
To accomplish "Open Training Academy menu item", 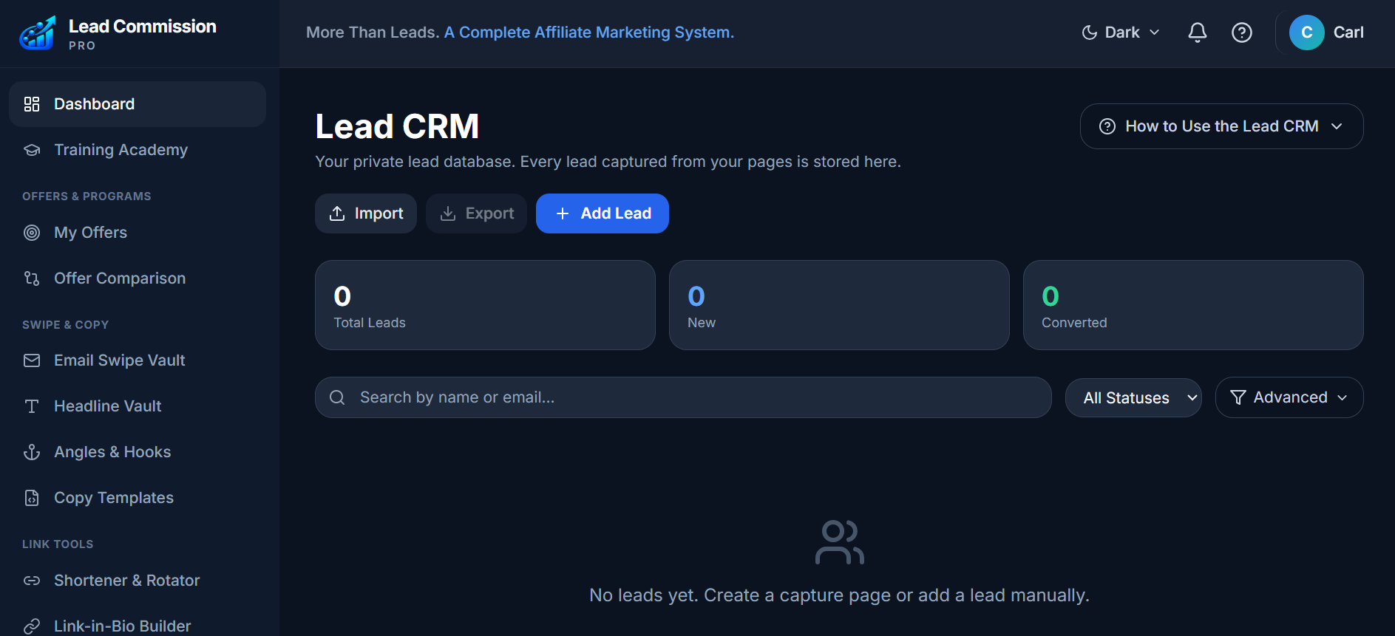I will click(x=138, y=150).
